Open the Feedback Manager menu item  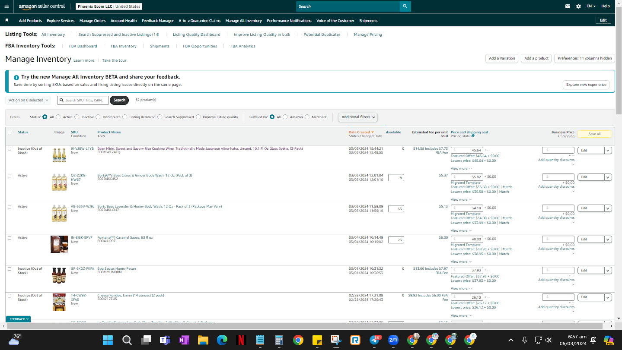click(158, 21)
